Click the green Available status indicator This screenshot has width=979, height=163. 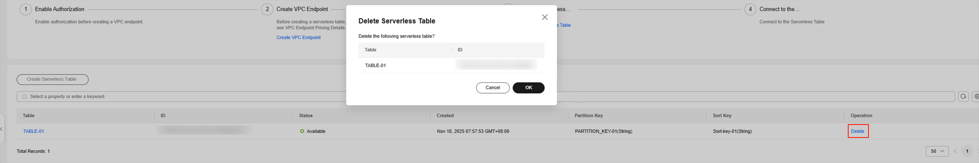[302, 131]
